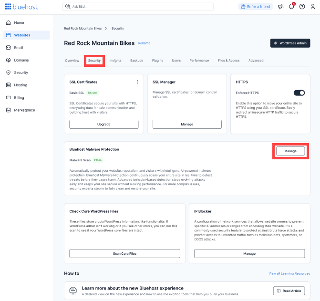Click in the Ask BLU search field

138,6
